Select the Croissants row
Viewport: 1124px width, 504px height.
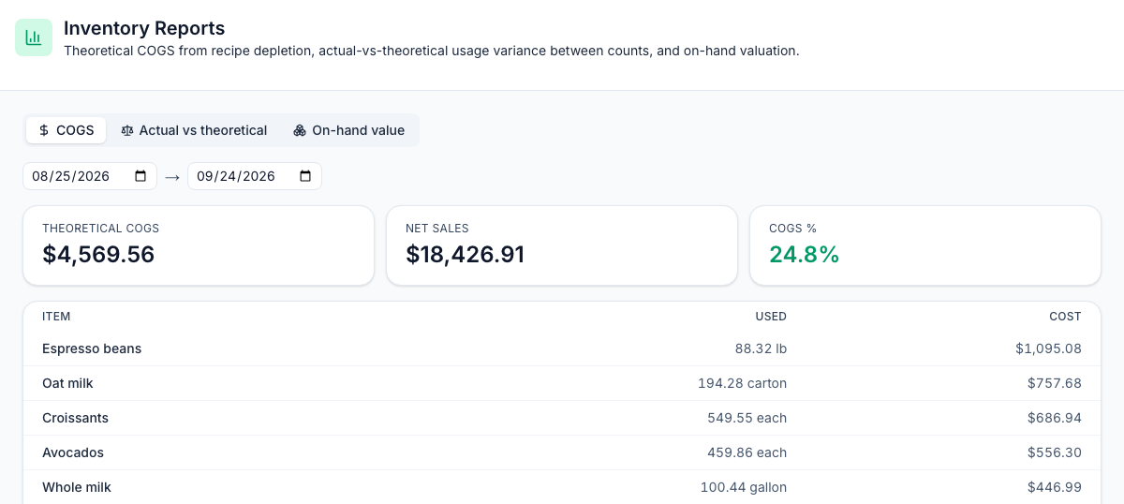click(x=562, y=418)
